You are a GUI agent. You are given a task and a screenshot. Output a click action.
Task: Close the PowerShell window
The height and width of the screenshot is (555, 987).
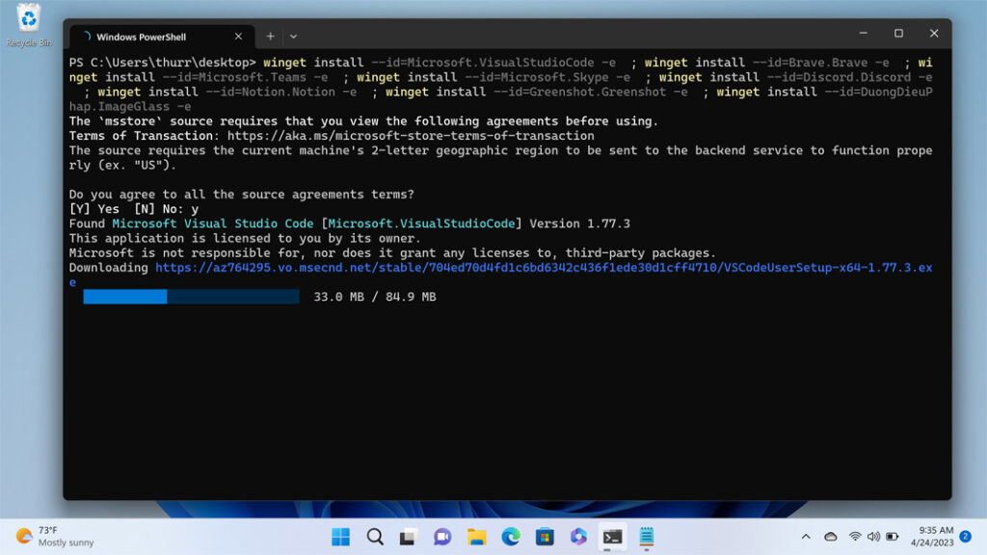click(x=934, y=34)
